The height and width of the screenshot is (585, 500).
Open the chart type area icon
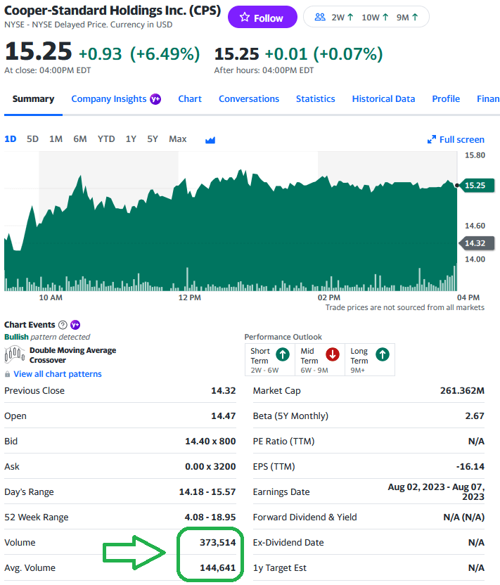tap(210, 139)
